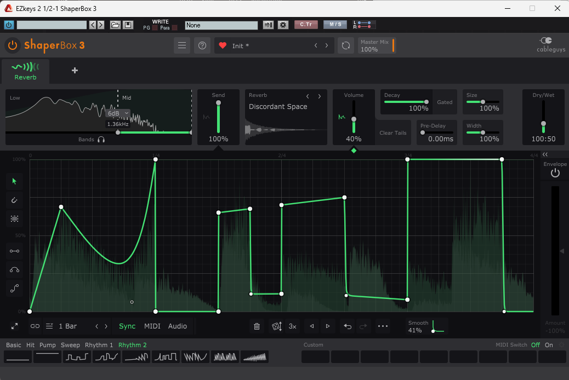Enable the Envelope power switch
This screenshot has width=569, height=380.
point(555,174)
